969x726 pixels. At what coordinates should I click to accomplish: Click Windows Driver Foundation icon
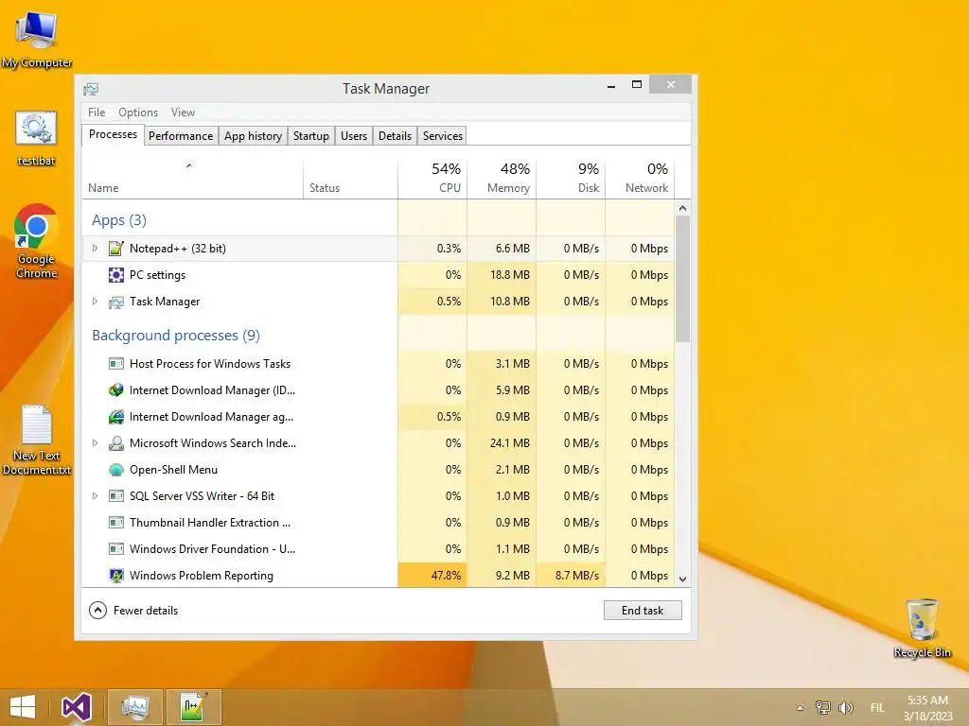116,549
